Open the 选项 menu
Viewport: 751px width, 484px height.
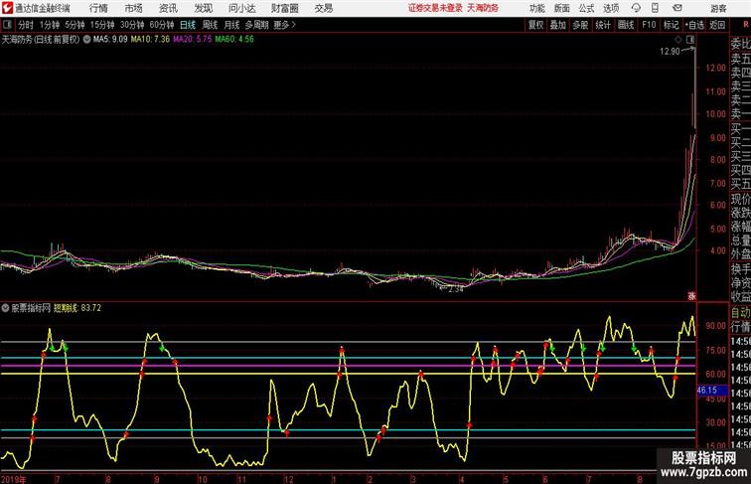[611, 8]
